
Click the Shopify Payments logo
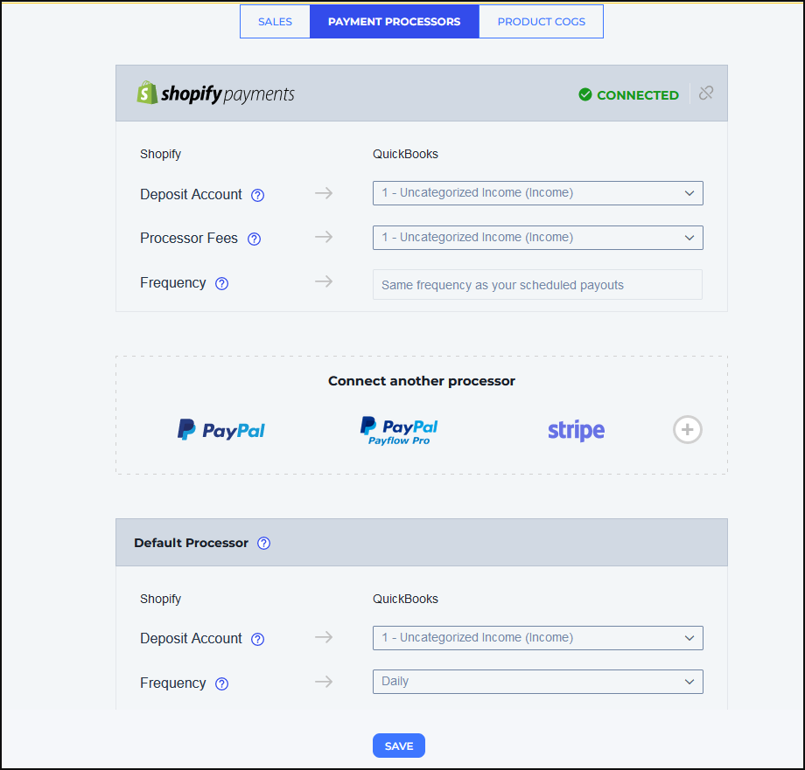click(215, 94)
